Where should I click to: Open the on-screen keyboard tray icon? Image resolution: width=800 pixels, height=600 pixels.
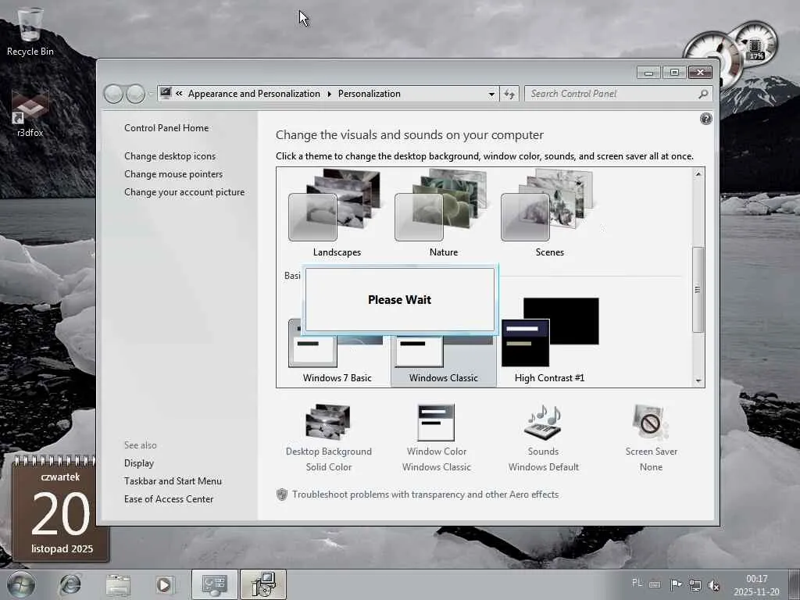tap(655, 584)
